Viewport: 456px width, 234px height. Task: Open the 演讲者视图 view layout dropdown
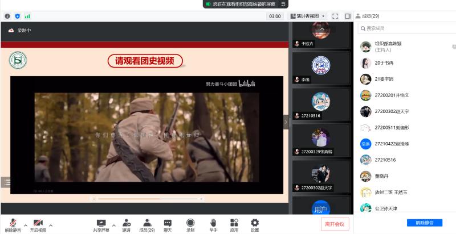(308, 16)
